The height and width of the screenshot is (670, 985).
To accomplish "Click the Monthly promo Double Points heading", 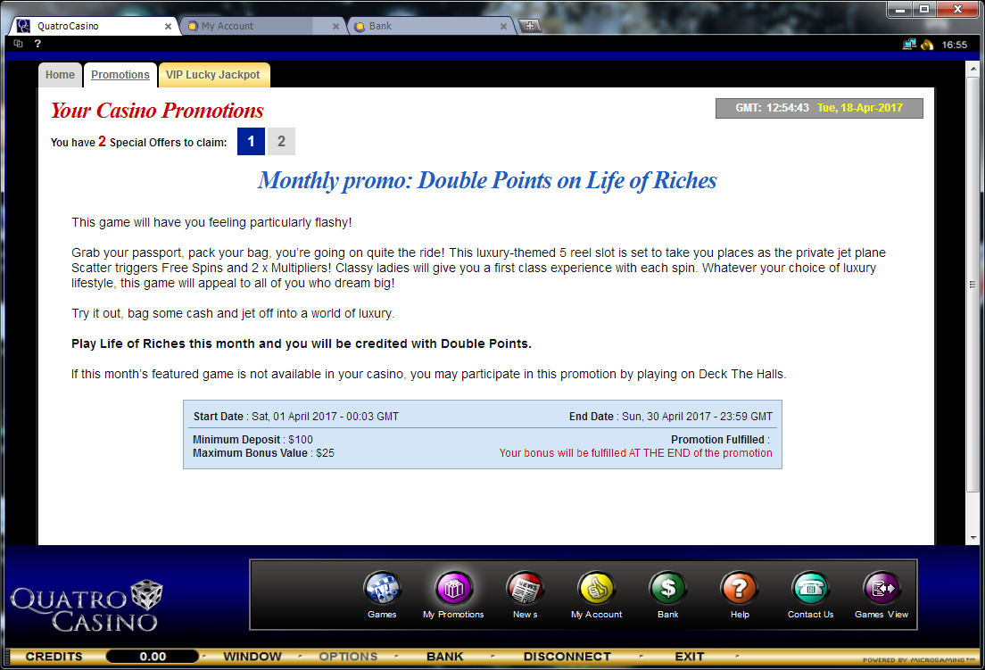I will [x=487, y=180].
